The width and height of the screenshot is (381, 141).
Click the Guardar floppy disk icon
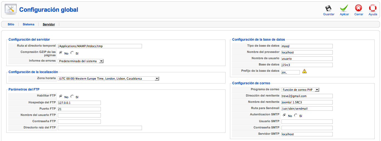(x=328, y=8)
